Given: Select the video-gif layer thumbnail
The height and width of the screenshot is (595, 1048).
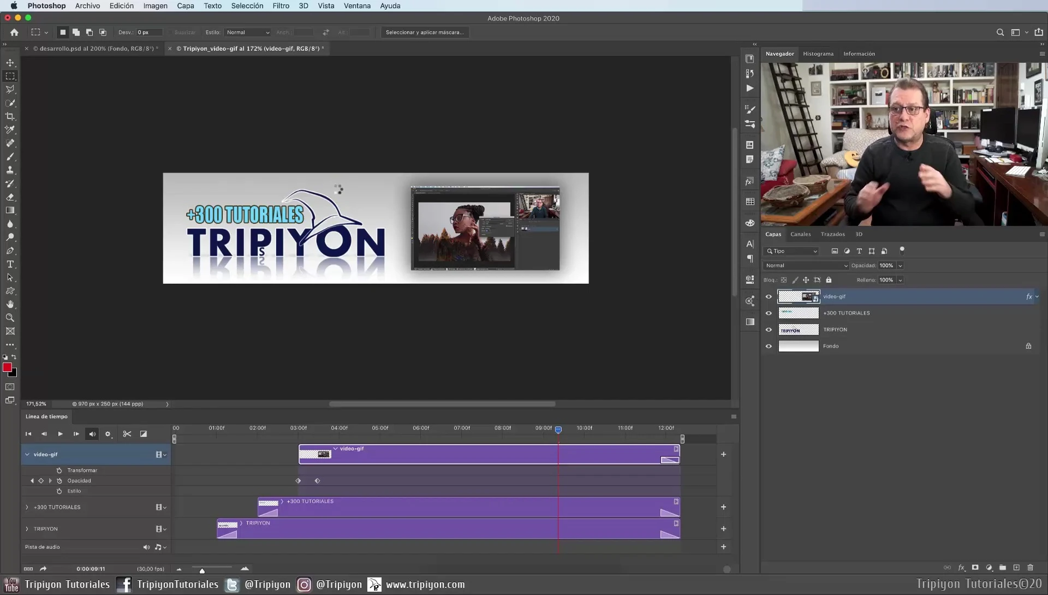Looking at the screenshot, I should (x=799, y=296).
